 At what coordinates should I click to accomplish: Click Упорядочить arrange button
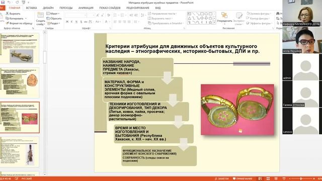click(x=224, y=18)
